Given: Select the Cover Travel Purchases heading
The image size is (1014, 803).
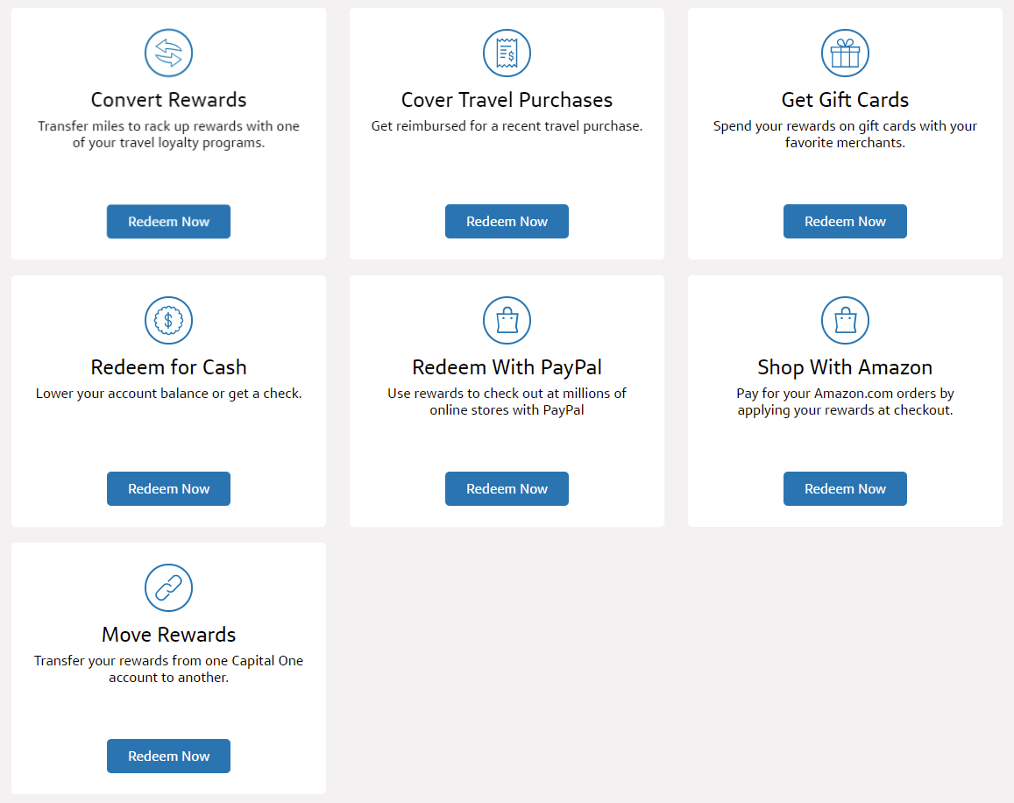Looking at the screenshot, I should coord(507,100).
